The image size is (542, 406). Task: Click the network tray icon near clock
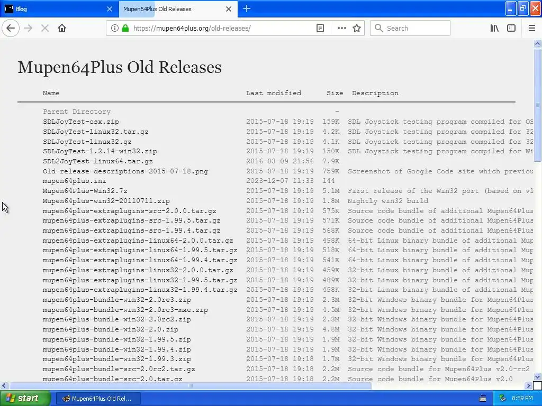tap(503, 399)
